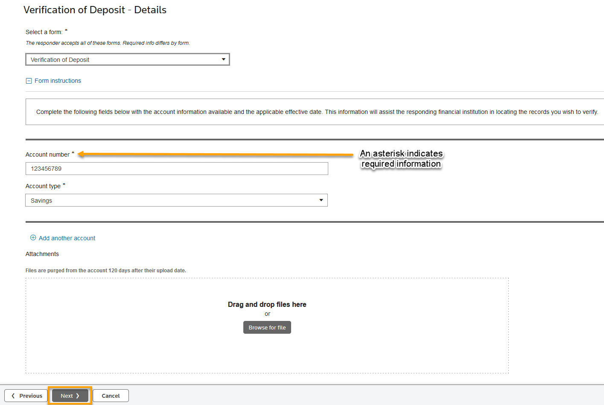The image size is (604, 405).
Task: Go back using the Previous button
Action: pyautogui.click(x=26, y=396)
